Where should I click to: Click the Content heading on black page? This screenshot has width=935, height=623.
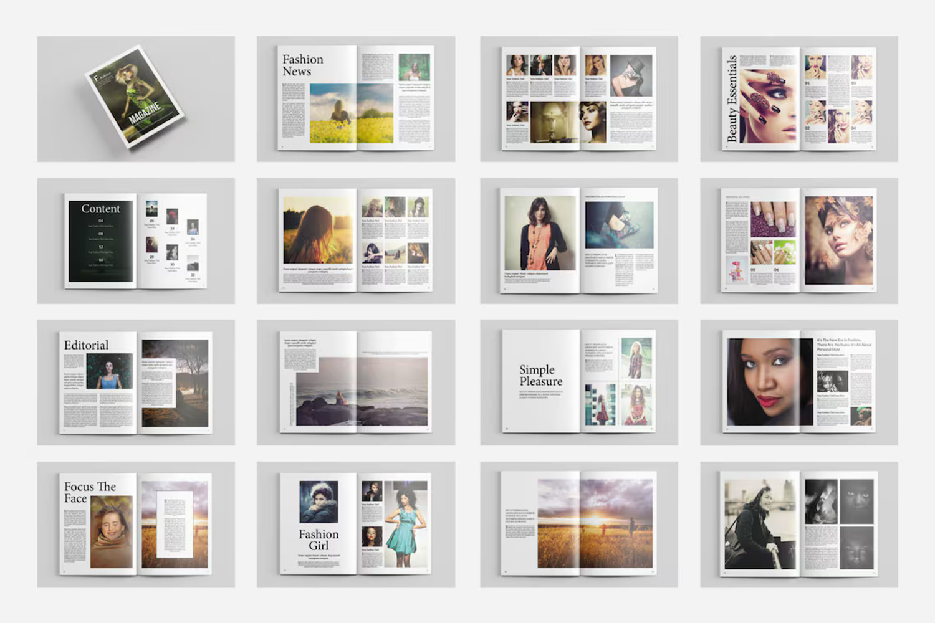tap(100, 209)
